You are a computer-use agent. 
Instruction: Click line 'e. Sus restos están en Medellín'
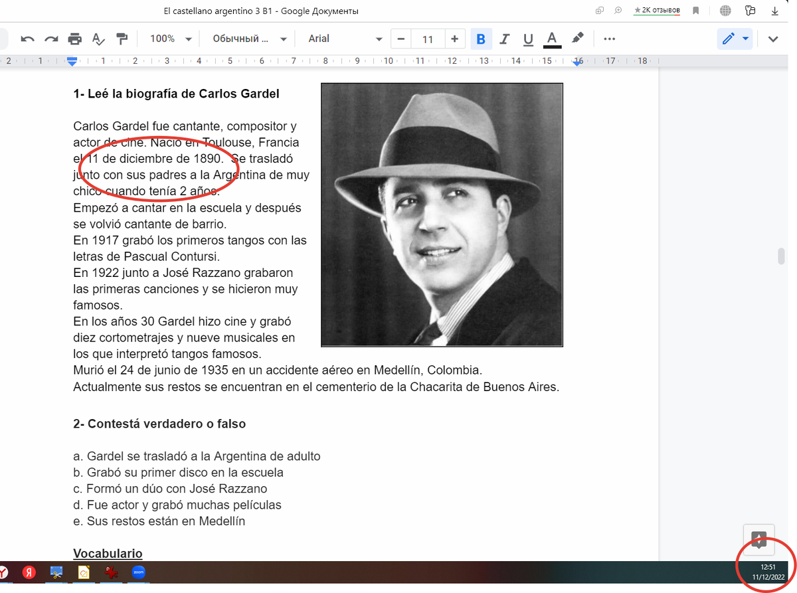[x=159, y=521]
